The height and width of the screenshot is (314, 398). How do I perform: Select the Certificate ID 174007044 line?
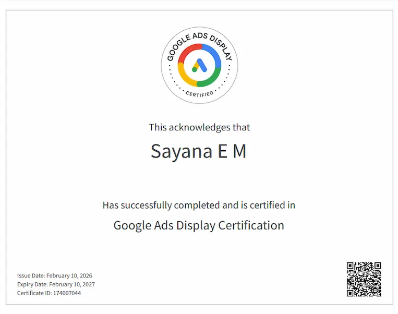49,293
